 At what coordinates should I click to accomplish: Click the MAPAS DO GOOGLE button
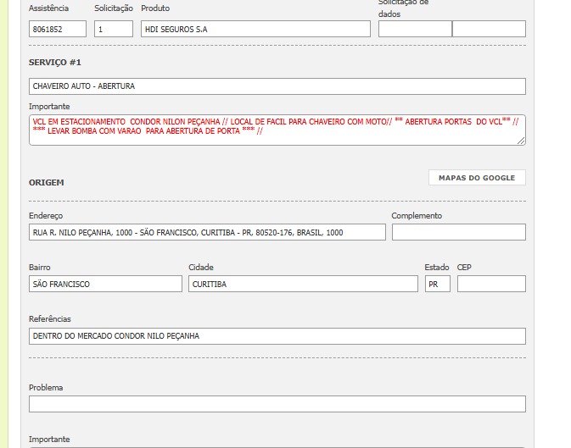click(477, 178)
